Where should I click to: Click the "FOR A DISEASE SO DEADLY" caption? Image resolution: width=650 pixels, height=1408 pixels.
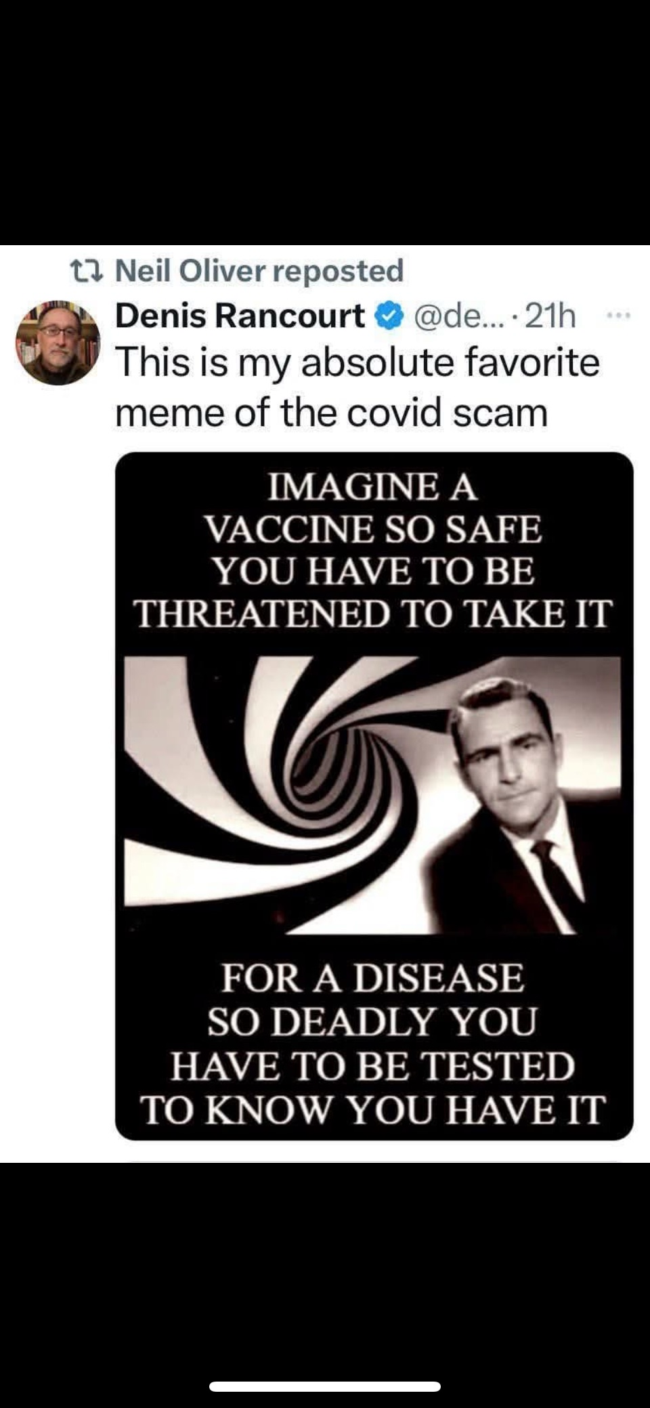(372, 1000)
